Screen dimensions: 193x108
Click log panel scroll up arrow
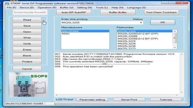(182, 54)
